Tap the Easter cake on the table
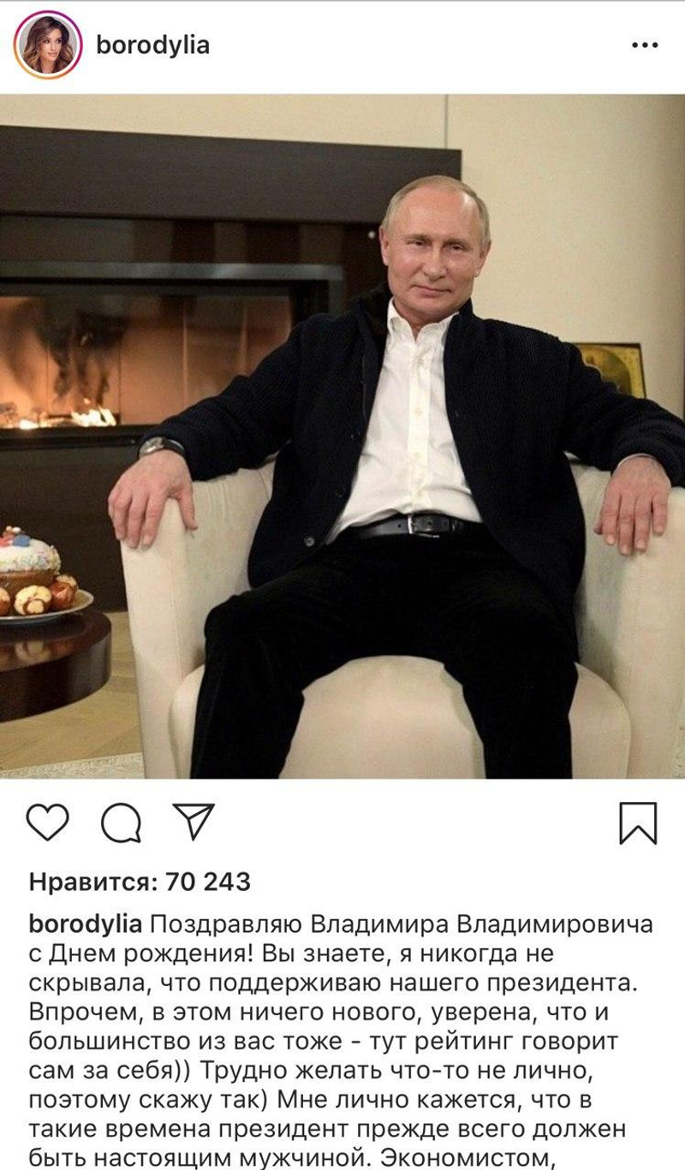Image resolution: width=685 pixels, height=1170 pixels. [29, 561]
